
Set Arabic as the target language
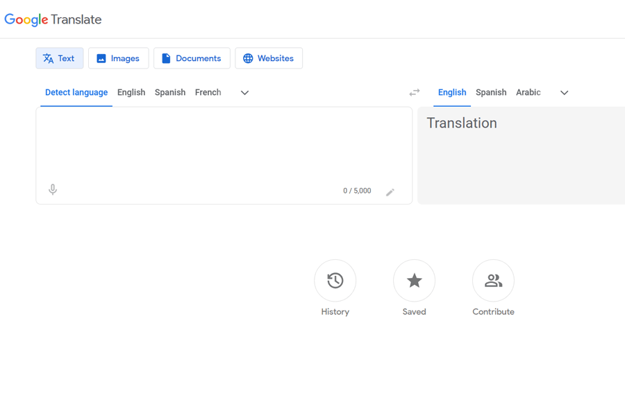pos(528,92)
